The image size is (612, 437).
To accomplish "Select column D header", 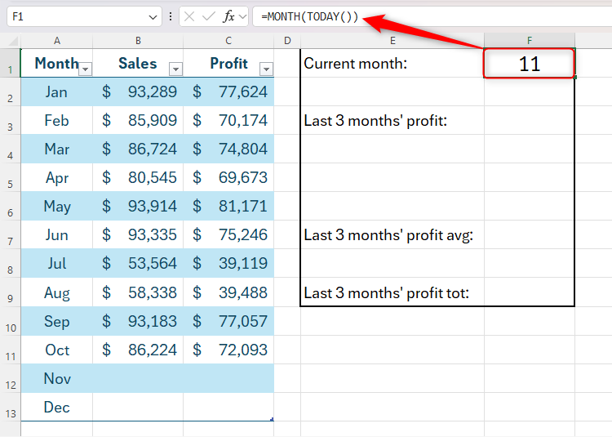I will tap(287, 41).
